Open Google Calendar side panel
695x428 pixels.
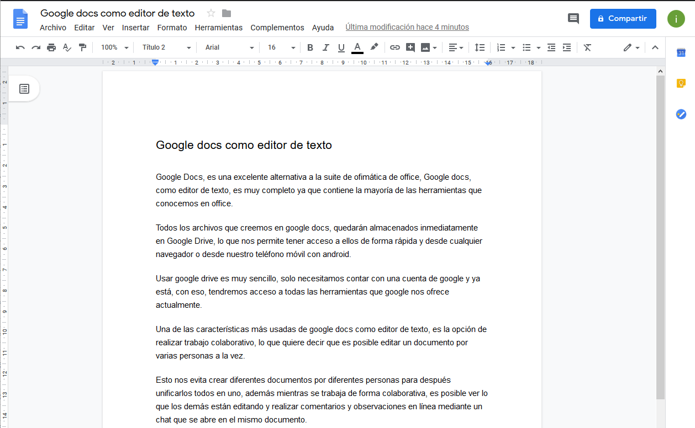point(681,52)
